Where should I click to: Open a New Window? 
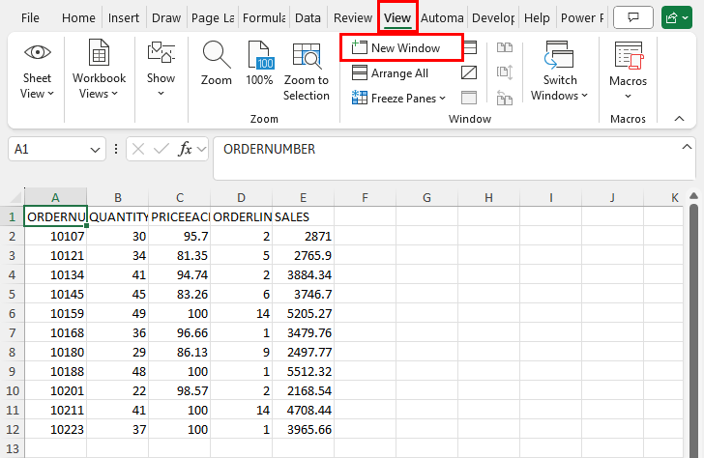(396, 47)
